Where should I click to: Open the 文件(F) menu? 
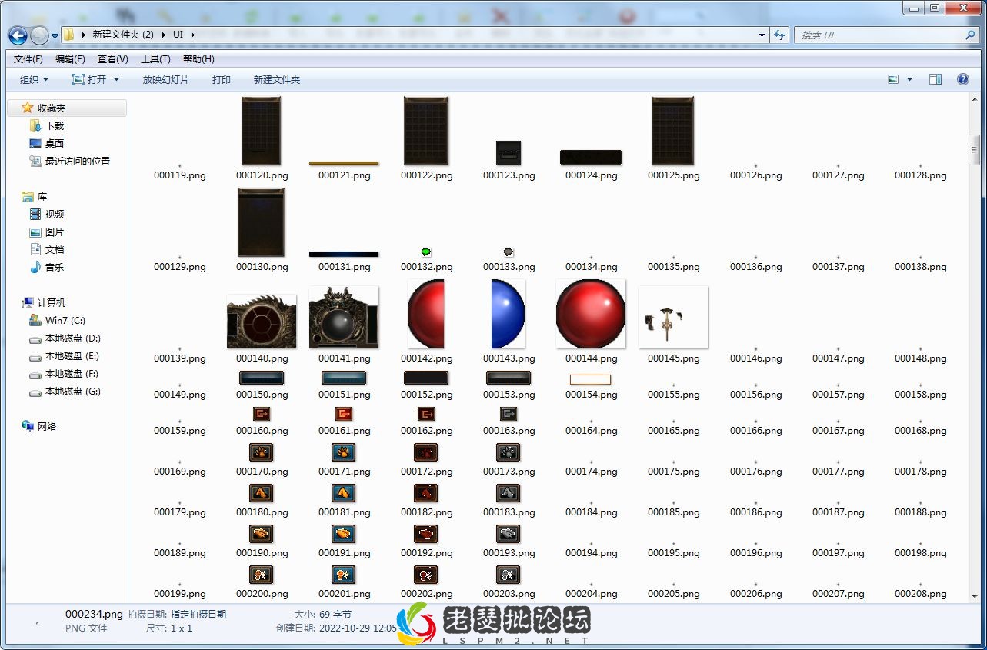click(28, 59)
